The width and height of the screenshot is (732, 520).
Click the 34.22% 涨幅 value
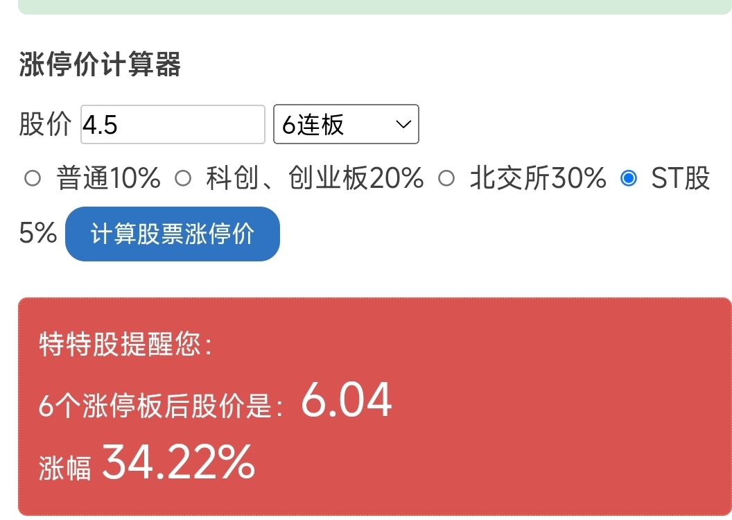pos(178,462)
